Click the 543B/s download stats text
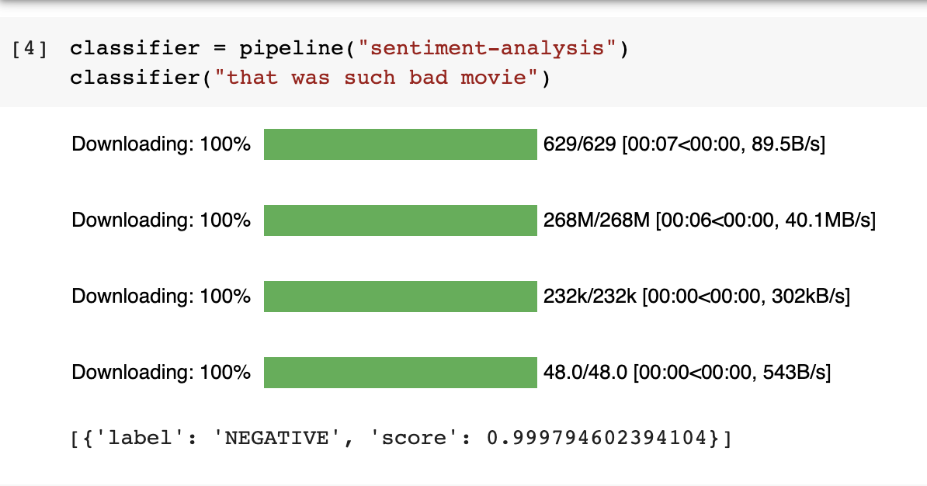 (687, 373)
